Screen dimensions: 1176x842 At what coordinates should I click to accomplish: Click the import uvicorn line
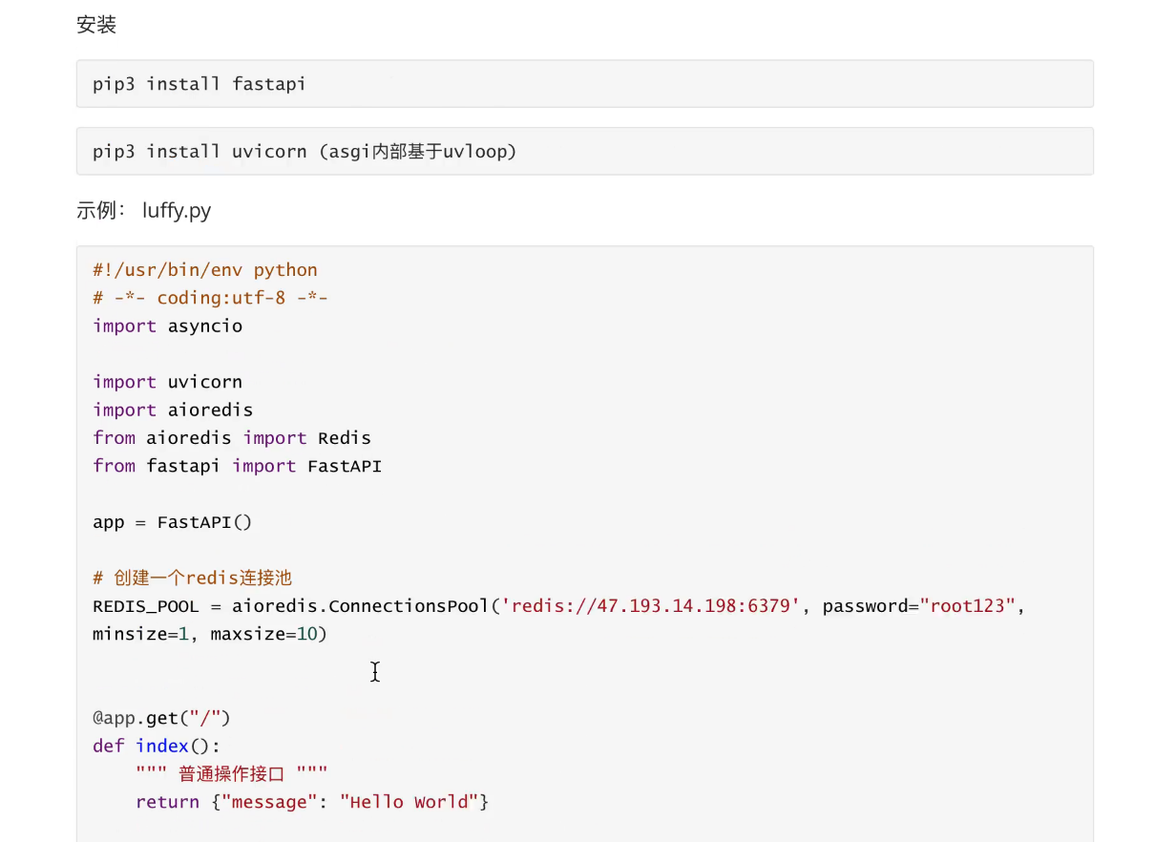167,382
